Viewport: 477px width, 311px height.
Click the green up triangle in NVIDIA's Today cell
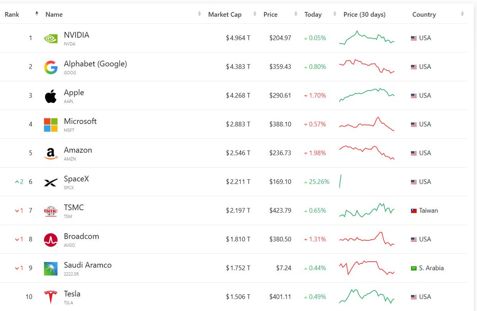306,39
